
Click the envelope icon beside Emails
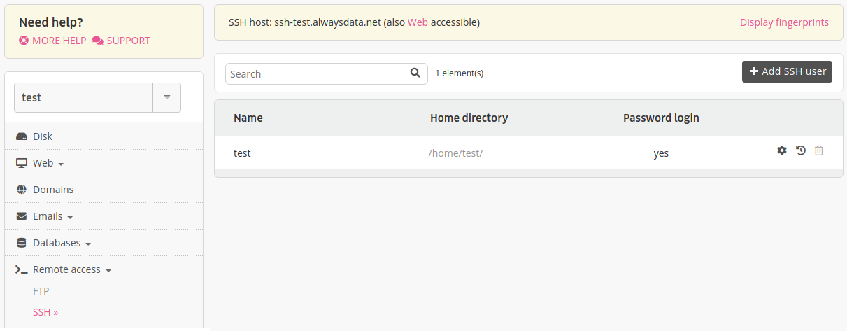(22, 216)
